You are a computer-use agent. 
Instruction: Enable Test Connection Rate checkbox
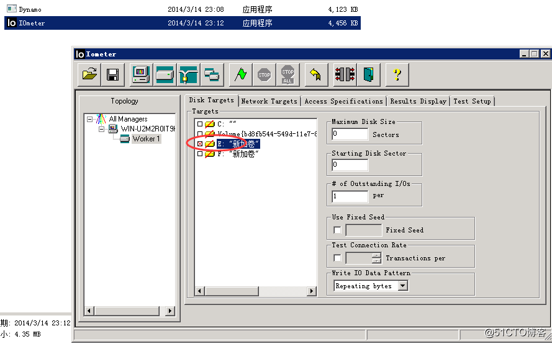(337, 258)
